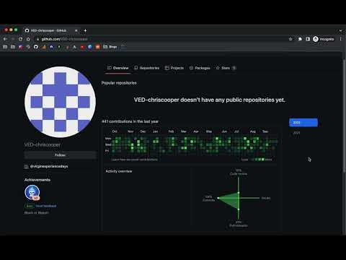Click the Achievements heading
Image resolution: width=346 pixels, height=260 pixels.
[x=37, y=180]
